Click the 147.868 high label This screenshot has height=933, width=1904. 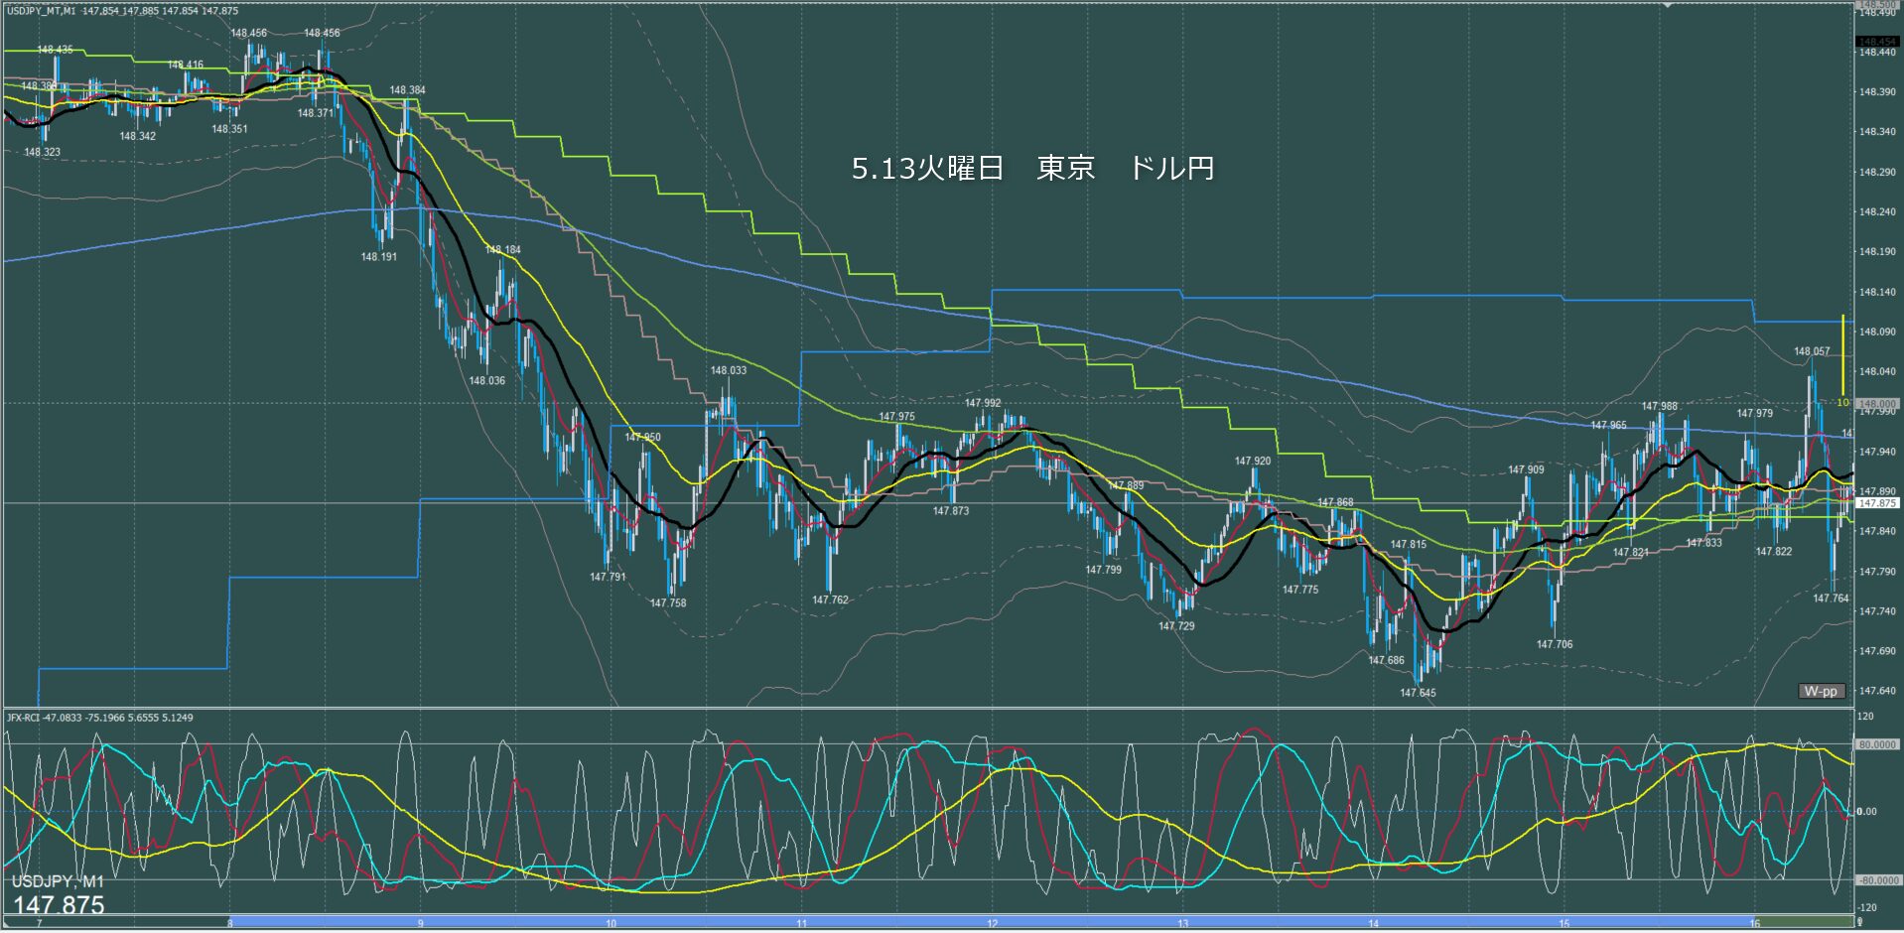click(x=1335, y=503)
